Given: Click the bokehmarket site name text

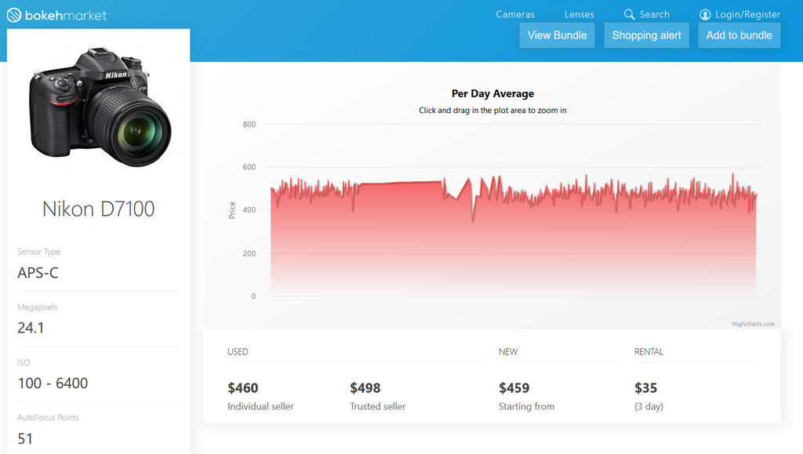Looking at the screenshot, I should coord(66,15).
